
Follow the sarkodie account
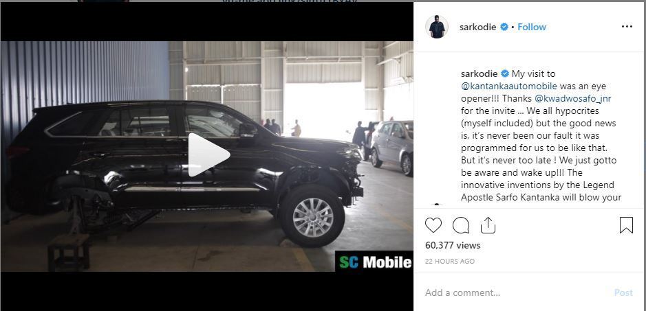click(x=532, y=27)
